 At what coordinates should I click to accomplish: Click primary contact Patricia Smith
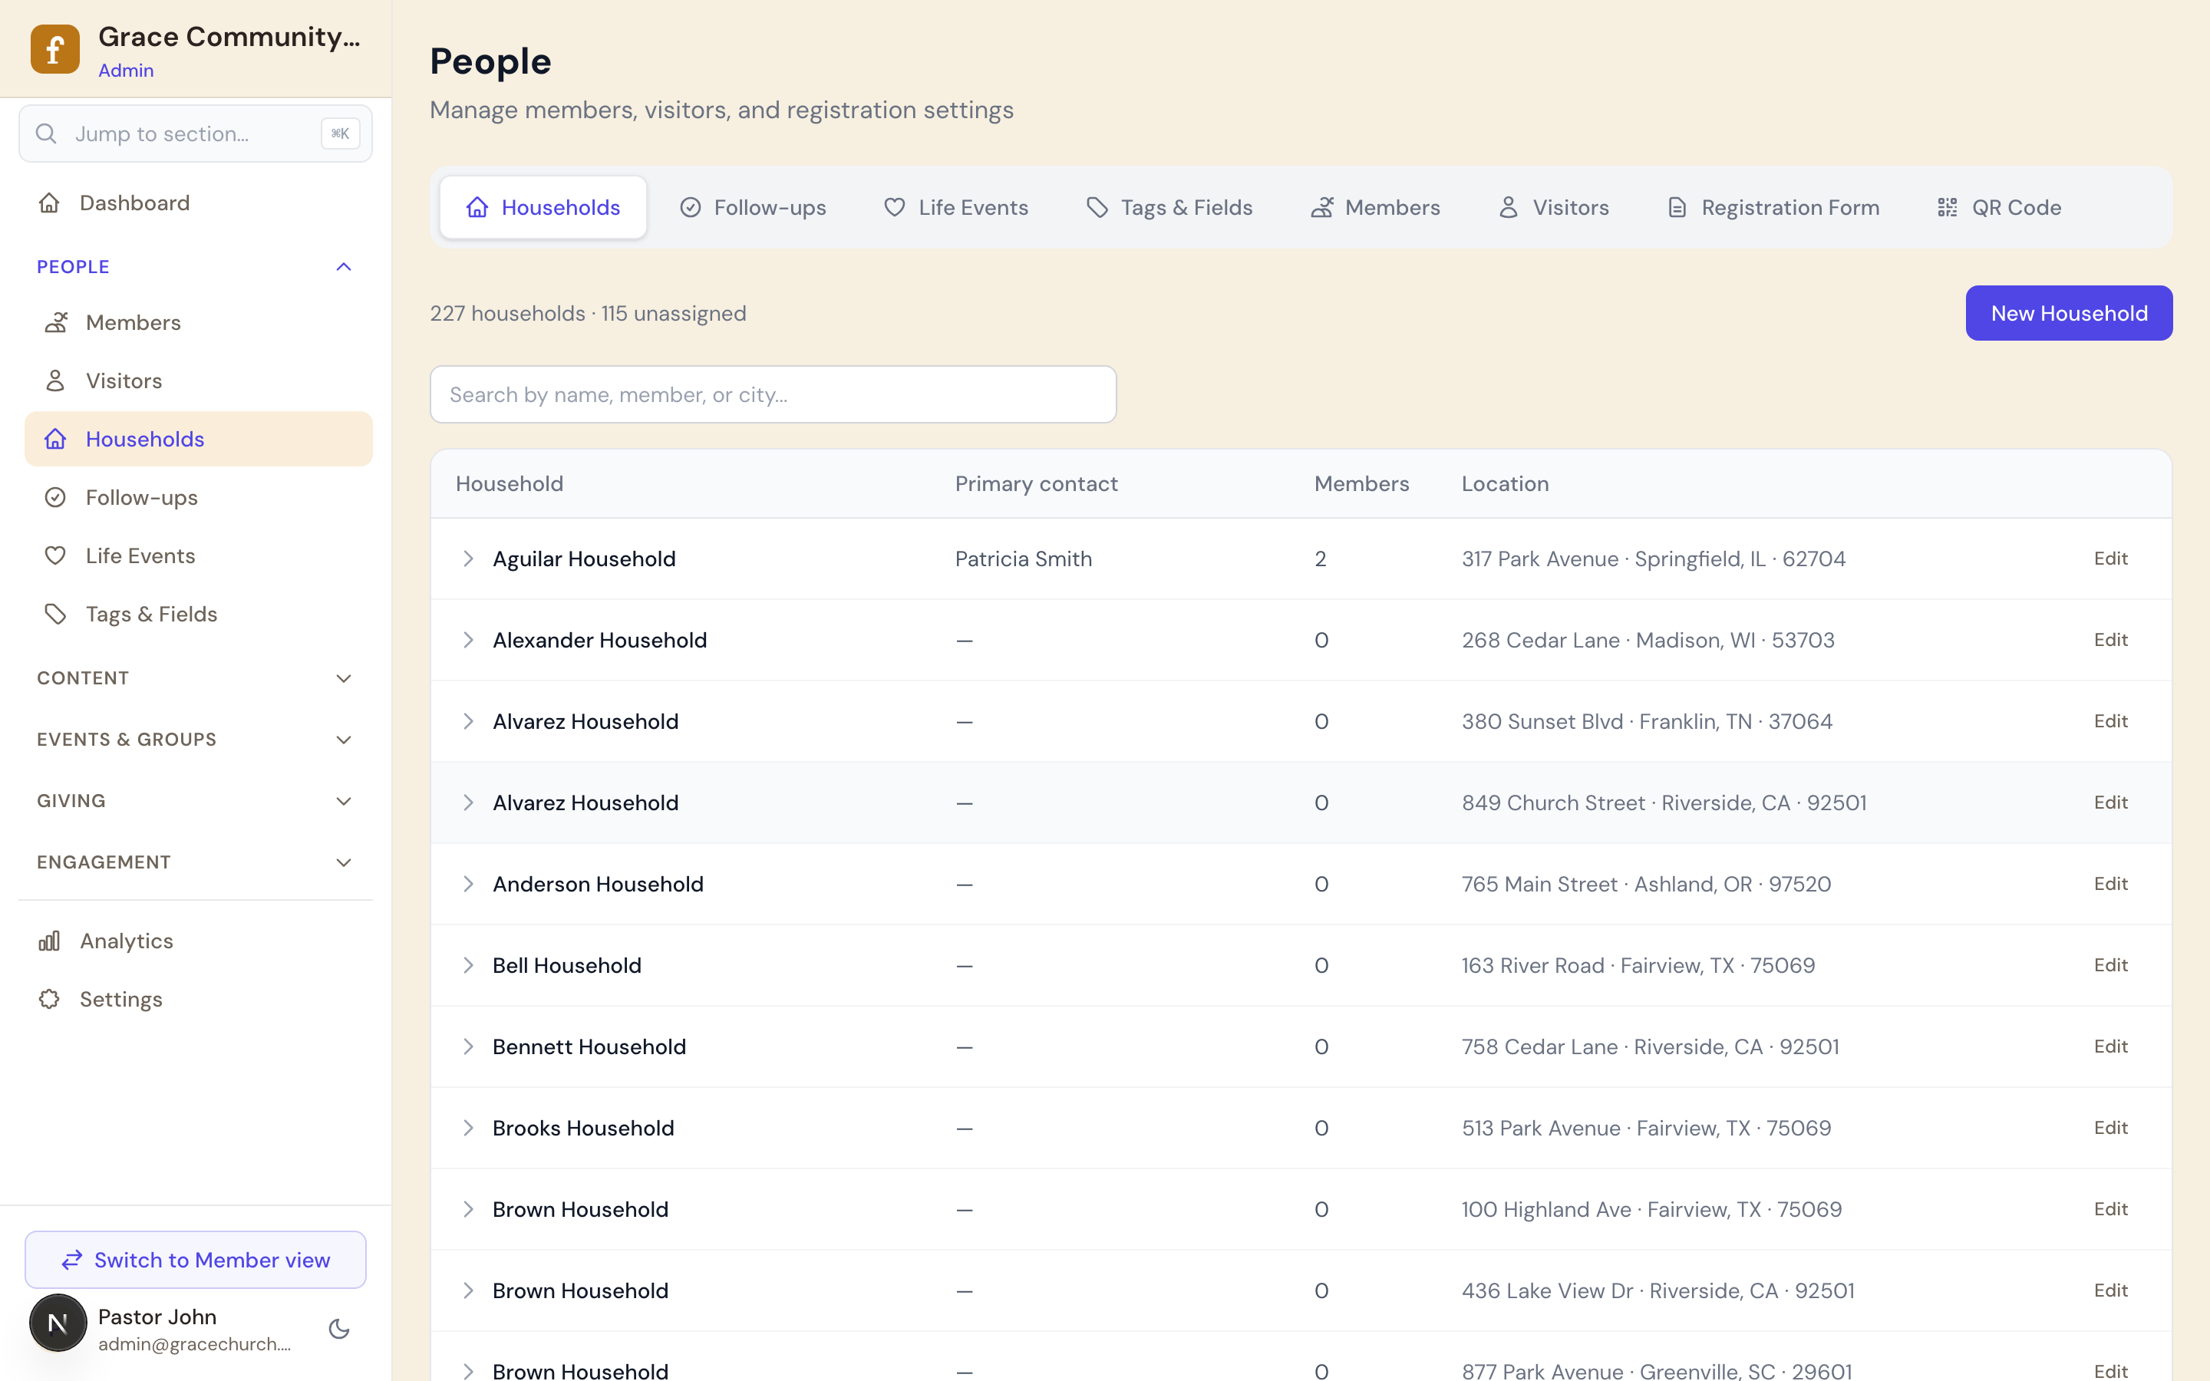[x=1024, y=559]
